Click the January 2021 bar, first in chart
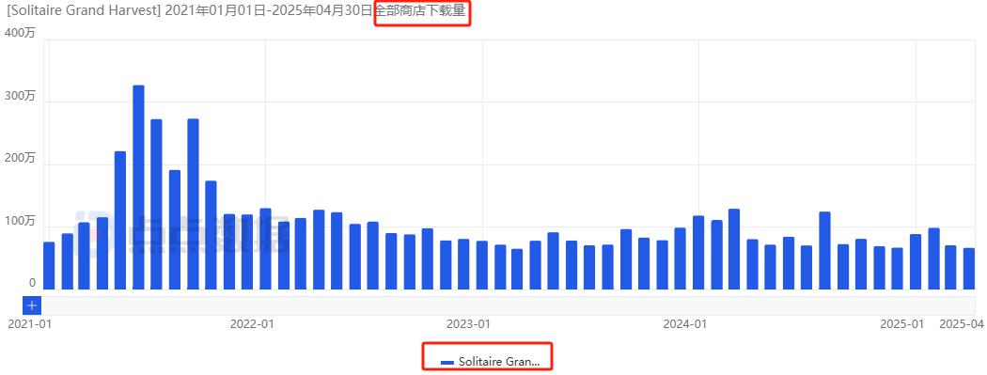 (x=49, y=266)
